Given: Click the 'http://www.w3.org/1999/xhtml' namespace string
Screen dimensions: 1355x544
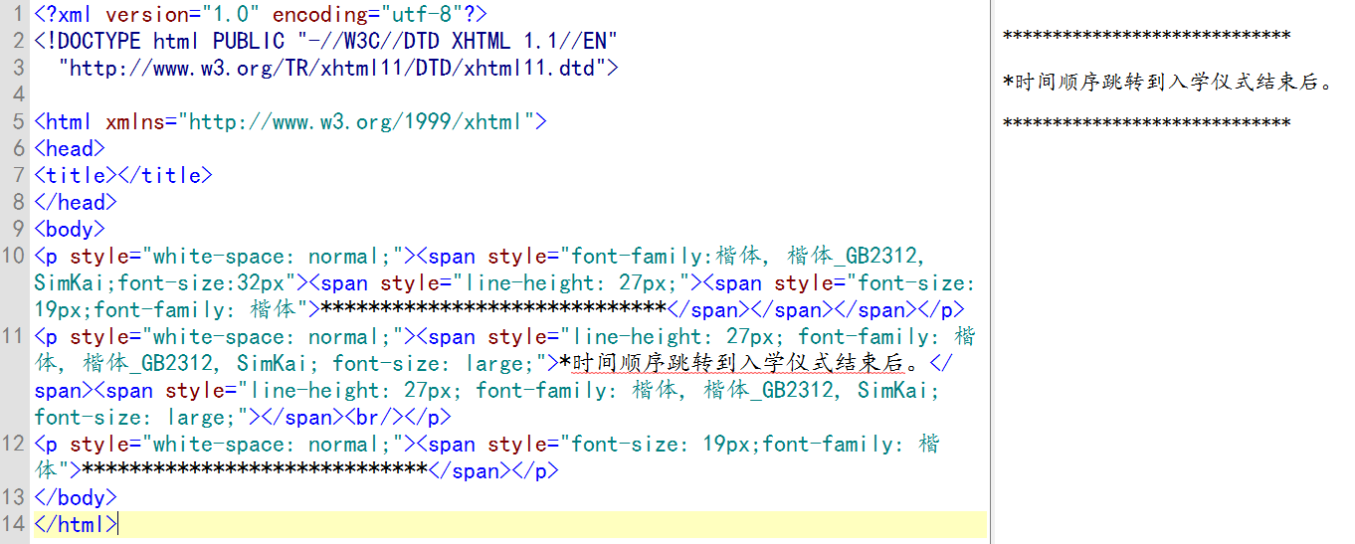Looking at the screenshot, I should pos(356,122).
